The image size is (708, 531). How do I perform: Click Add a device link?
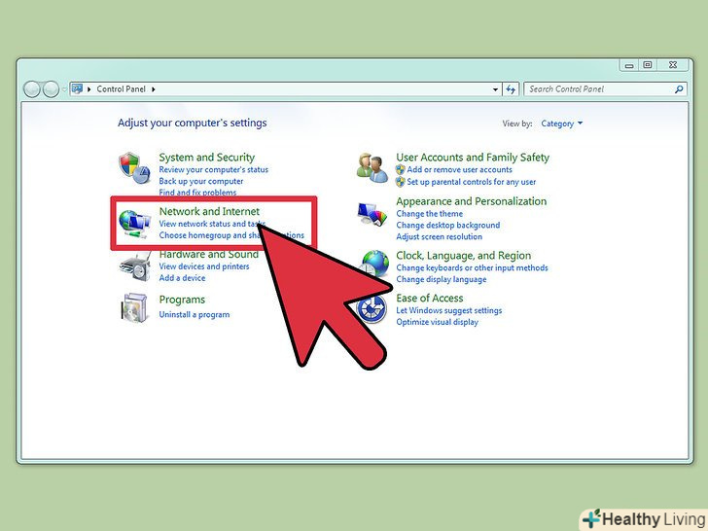[182, 278]
